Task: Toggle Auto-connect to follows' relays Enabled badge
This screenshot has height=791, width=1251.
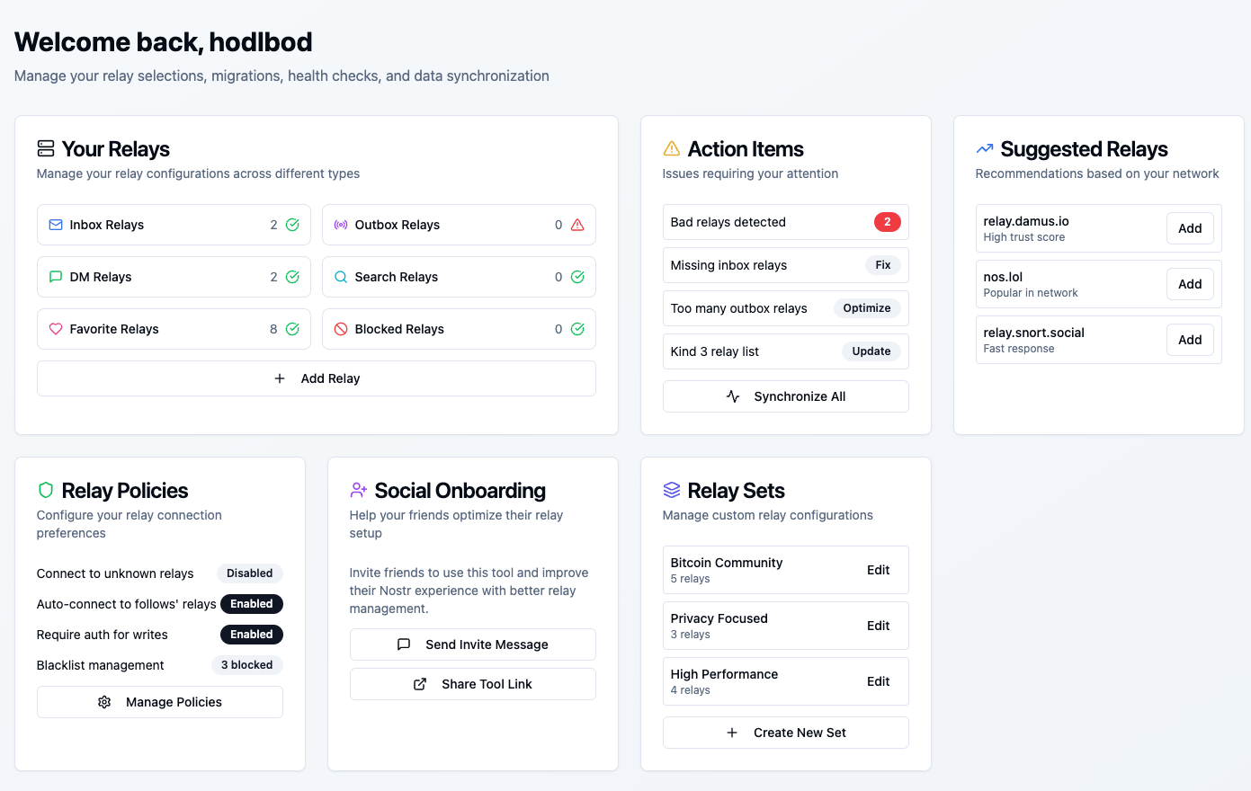Action: pos(251,604)
